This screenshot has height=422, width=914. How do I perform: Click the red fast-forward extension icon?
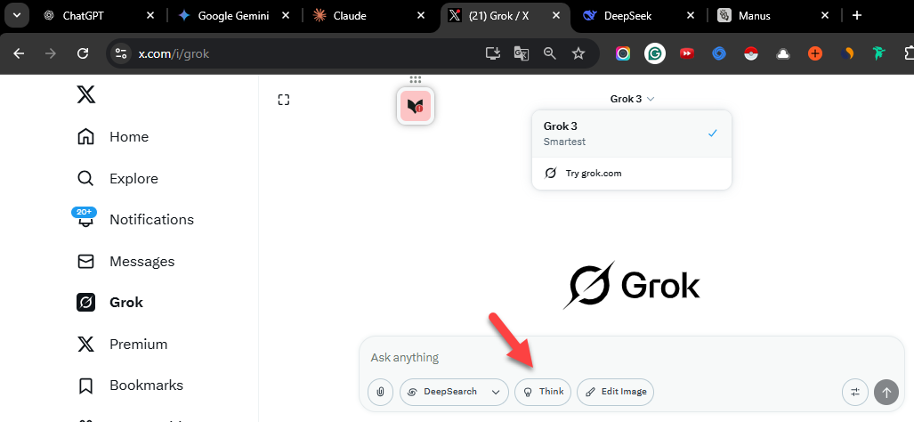(x=687, y=53)
